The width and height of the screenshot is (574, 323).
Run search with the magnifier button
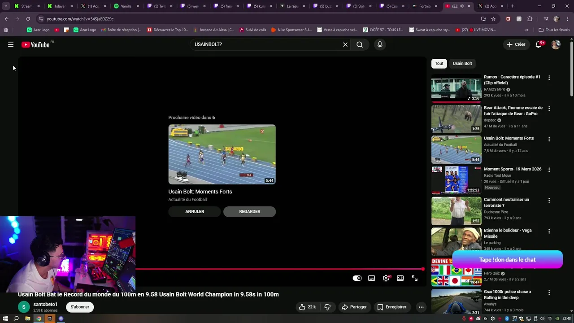(360, 44)
